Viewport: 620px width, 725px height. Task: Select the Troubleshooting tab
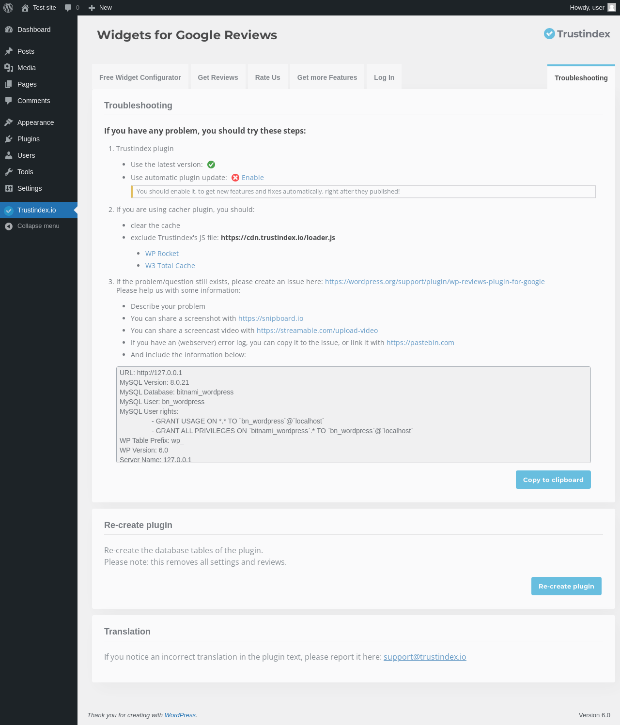[x=581, y=77]
